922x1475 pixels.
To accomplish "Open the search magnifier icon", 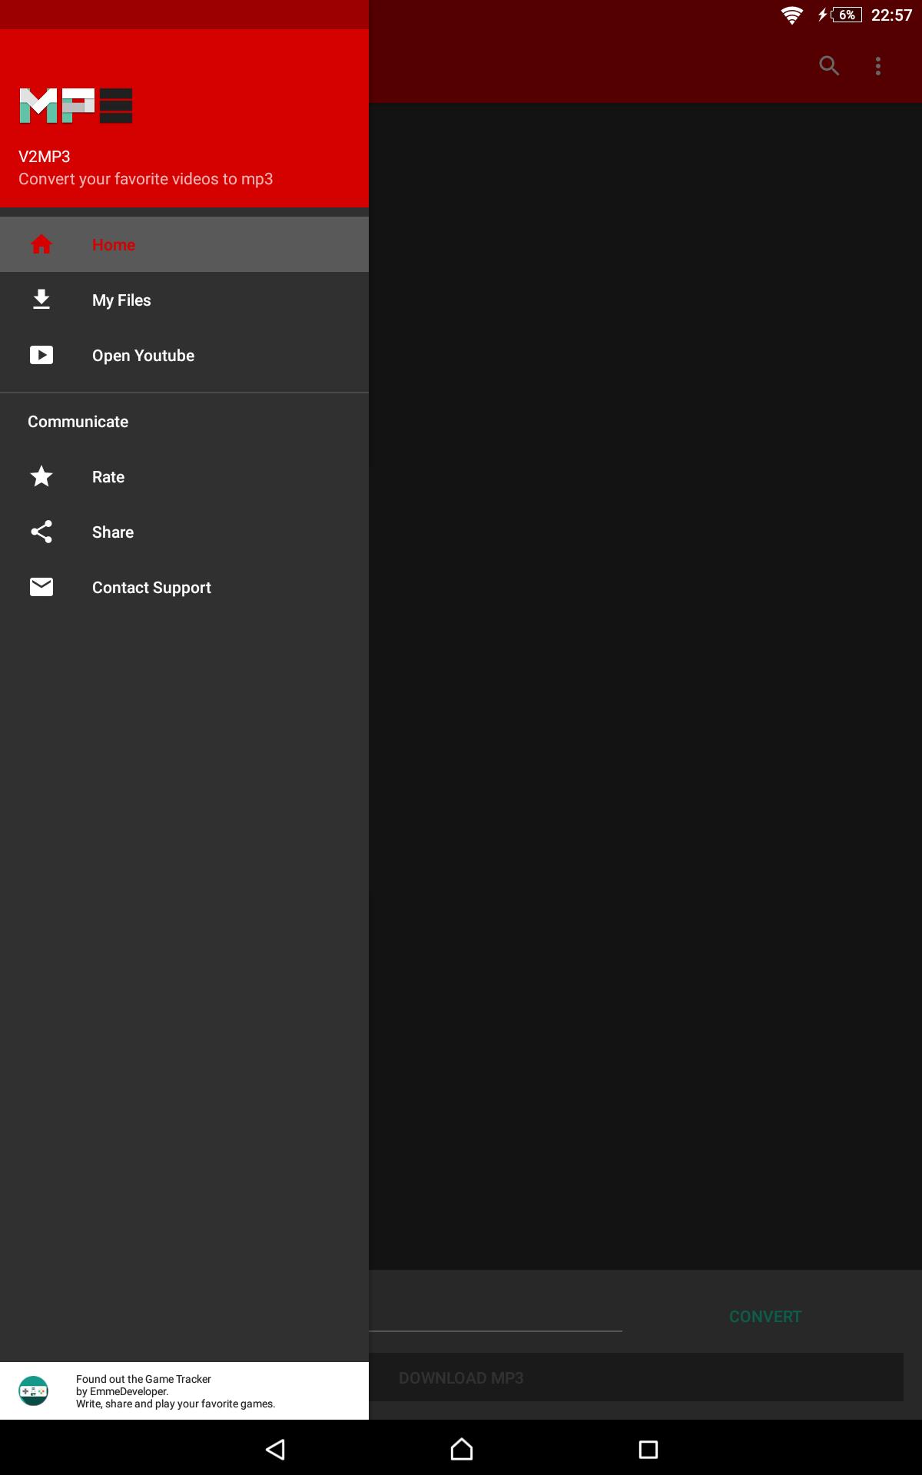I will click(829, 66).
